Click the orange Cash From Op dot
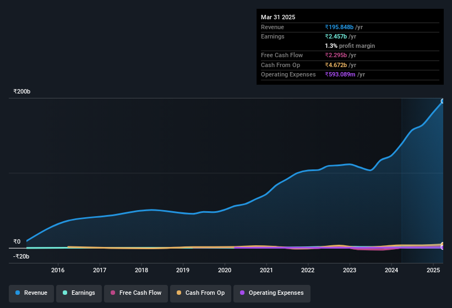The image size is (452, 308). (179, 293)
